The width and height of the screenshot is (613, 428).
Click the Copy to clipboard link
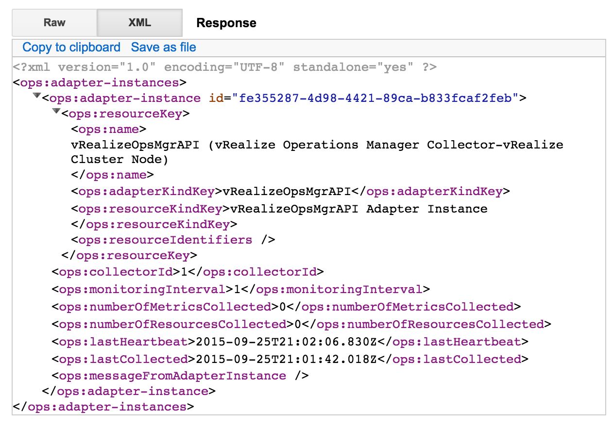click(71, 48)
